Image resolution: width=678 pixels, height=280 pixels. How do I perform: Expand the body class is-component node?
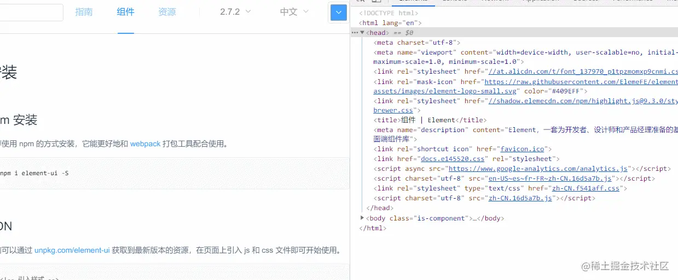pyautogui.click(x=362, y=218)
